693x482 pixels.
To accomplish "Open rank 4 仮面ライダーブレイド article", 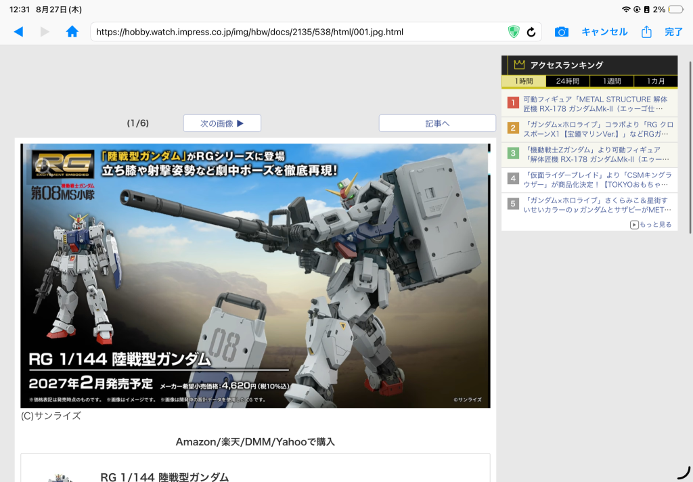I will coord(589,179).
